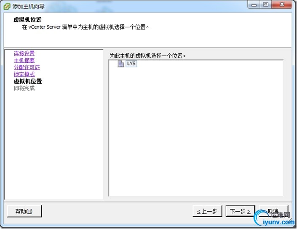Open the 主机摘要 step link
The image size is (297, 229).
tap(24, 60)
